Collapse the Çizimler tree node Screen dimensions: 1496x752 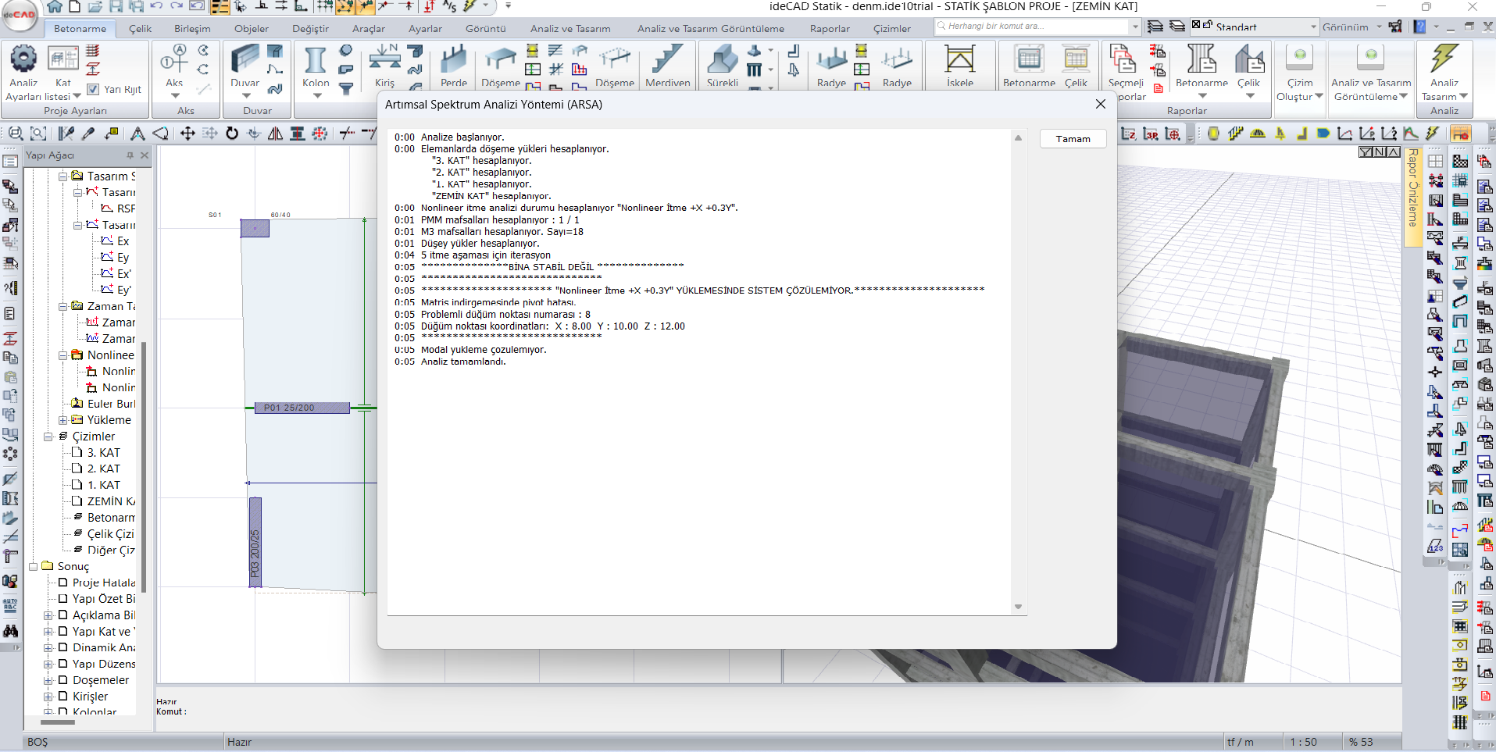48,437
